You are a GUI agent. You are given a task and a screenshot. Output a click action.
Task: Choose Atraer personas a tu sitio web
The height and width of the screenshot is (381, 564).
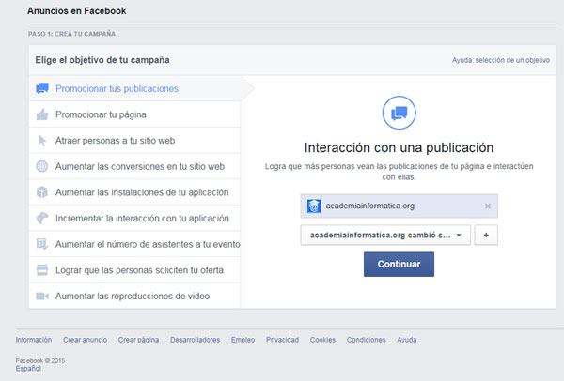pos(134,141)
